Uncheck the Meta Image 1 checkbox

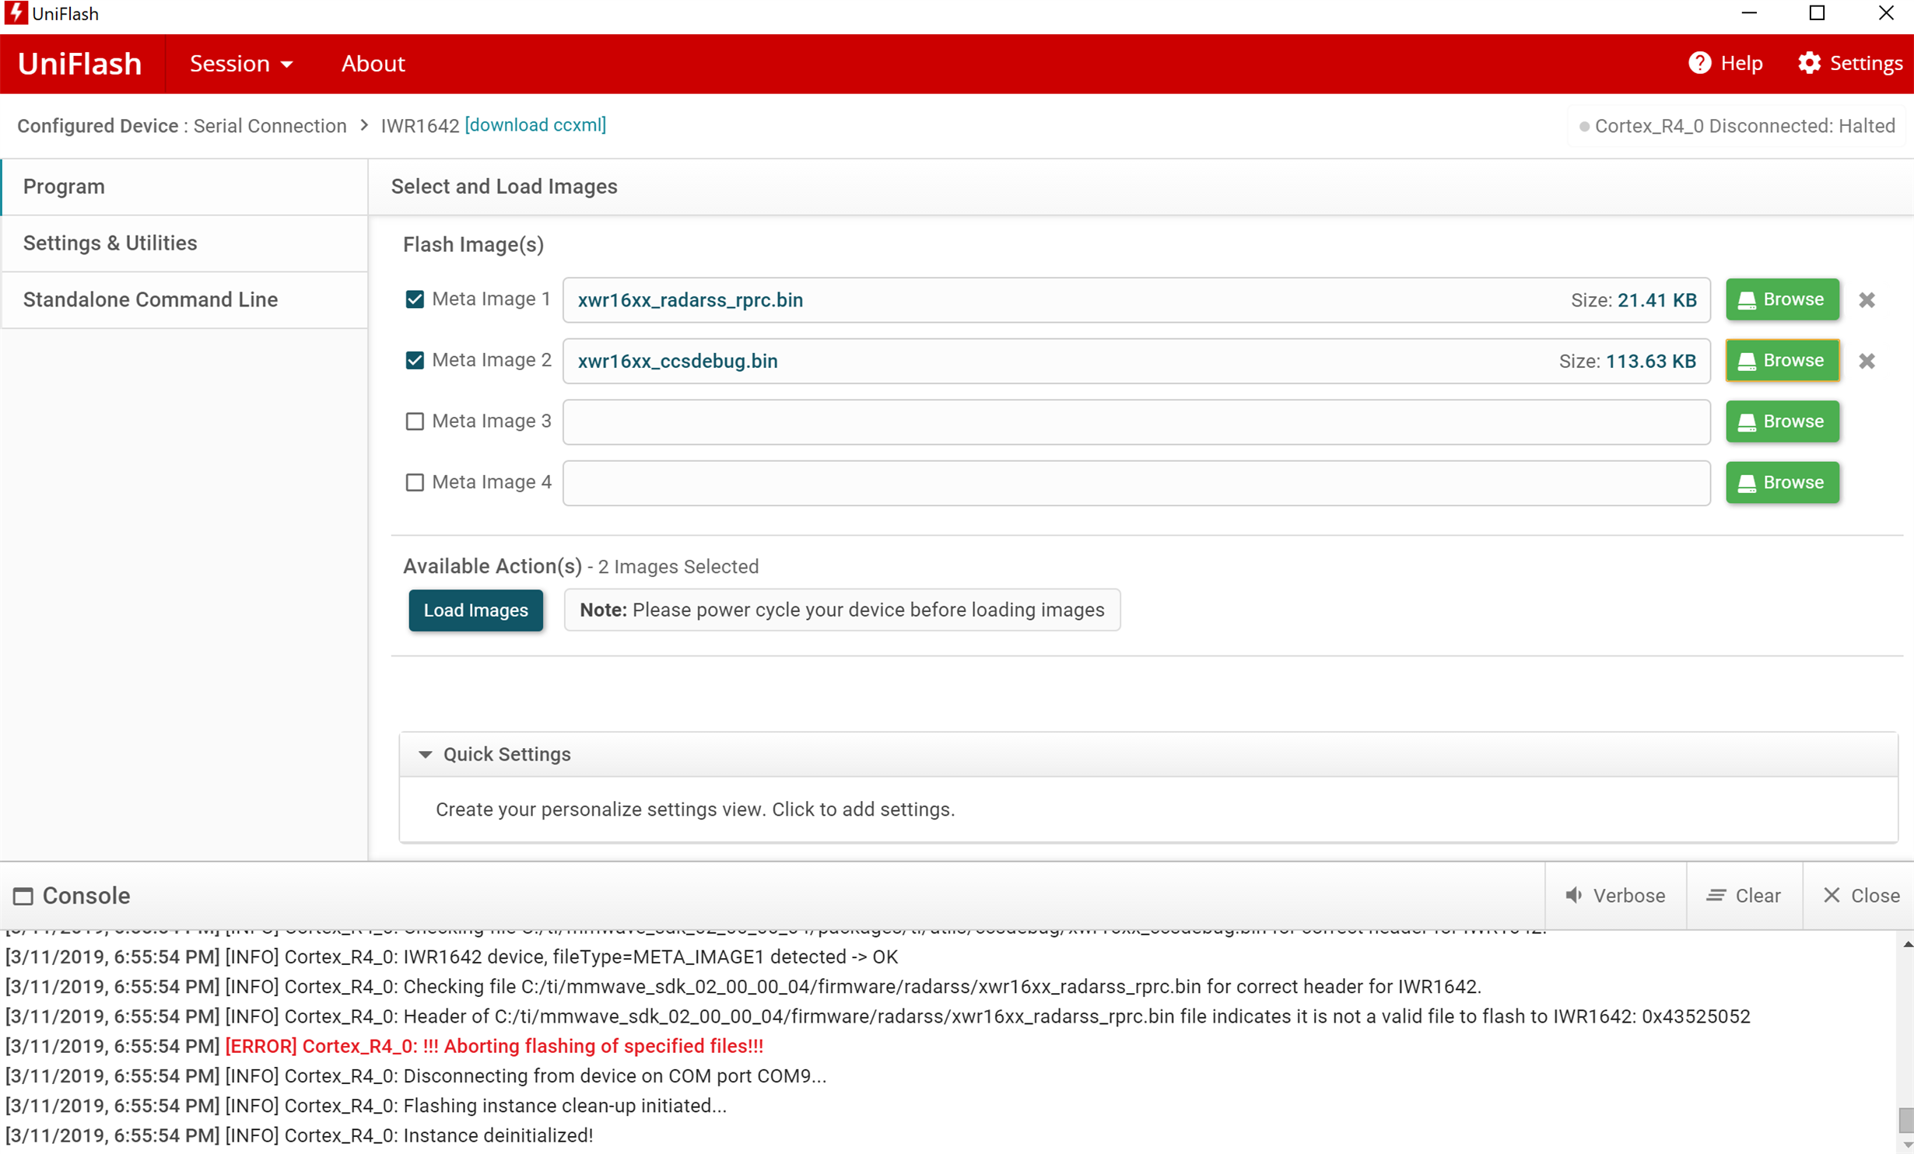click(x=415, y=299)
